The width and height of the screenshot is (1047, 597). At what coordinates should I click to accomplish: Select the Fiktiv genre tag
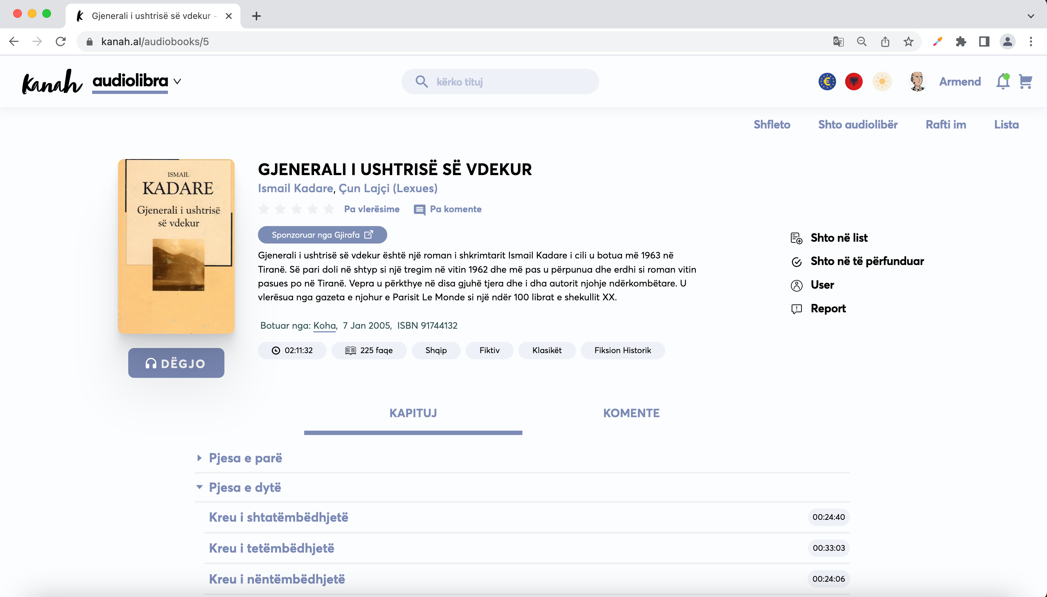(x=490, y=351)
